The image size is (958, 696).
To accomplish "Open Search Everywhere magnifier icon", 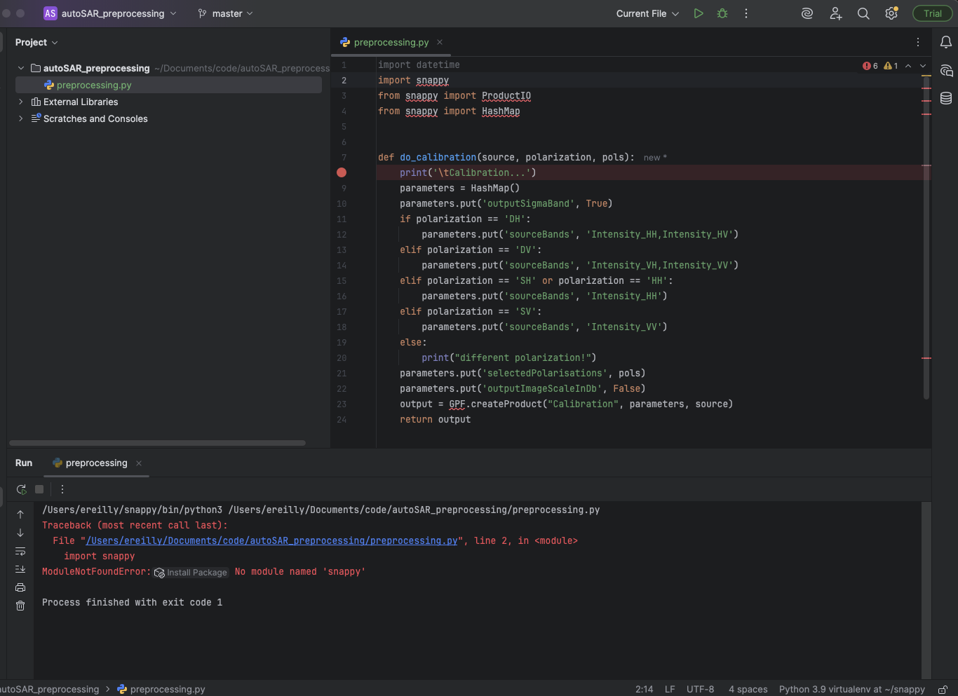I will tap(863, 13).
